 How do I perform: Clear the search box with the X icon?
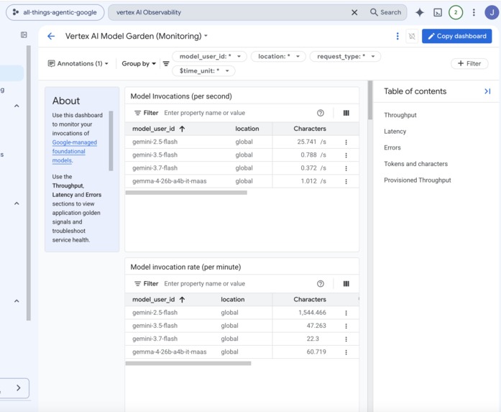click(354, 12)
